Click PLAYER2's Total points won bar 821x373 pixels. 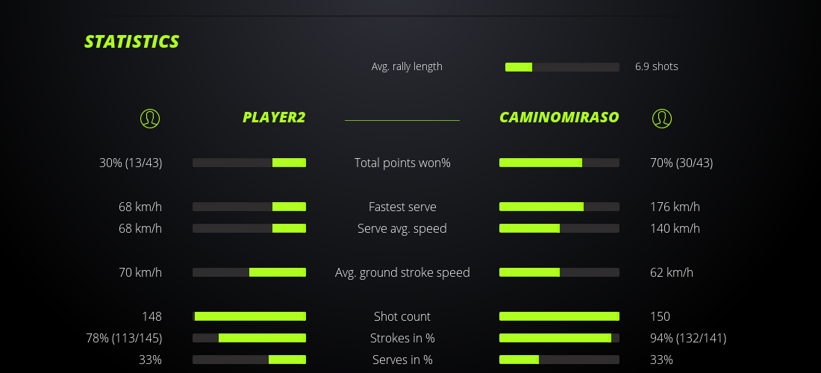coord(249,163)
